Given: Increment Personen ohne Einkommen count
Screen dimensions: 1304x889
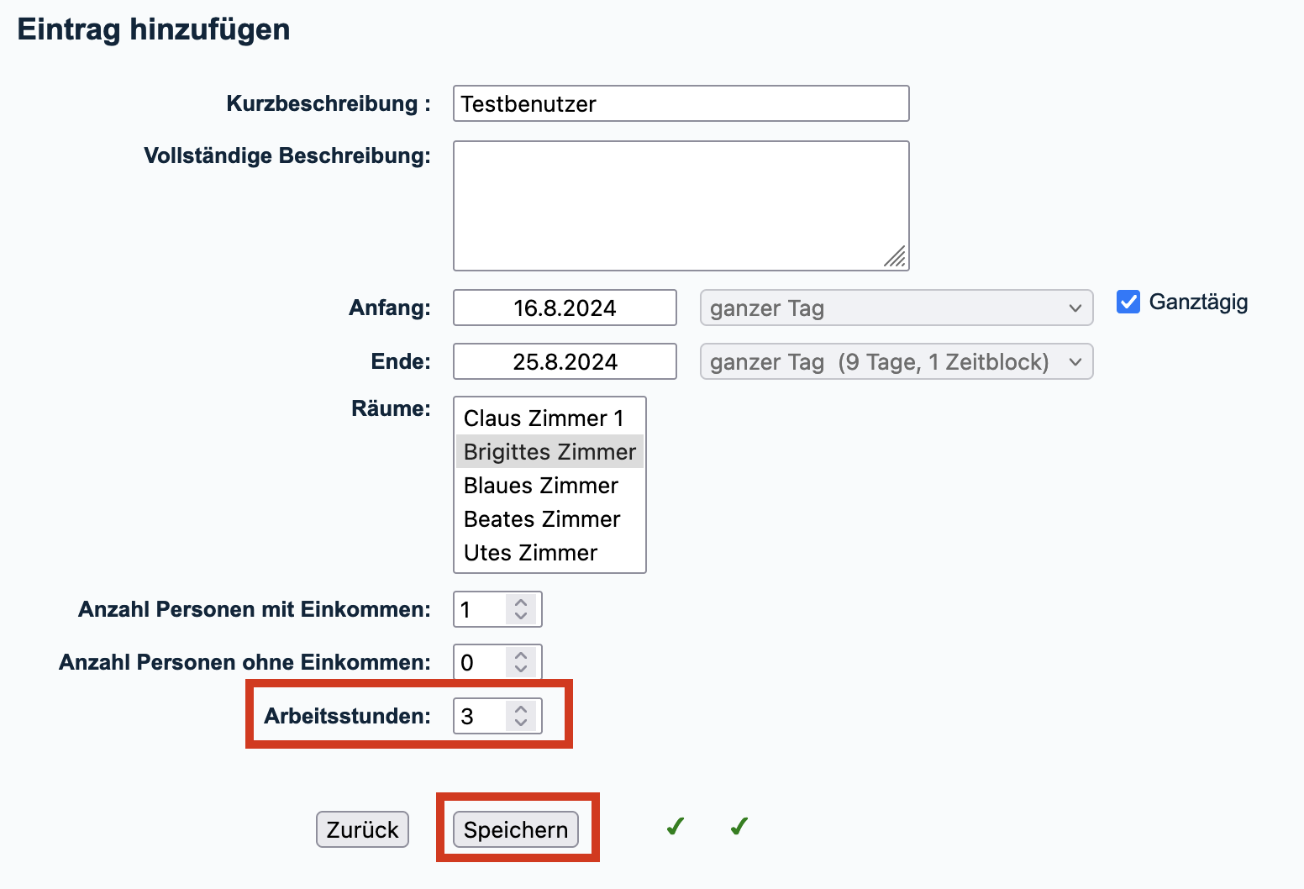Looking at the screenshot, I should [x=521, y=655].
